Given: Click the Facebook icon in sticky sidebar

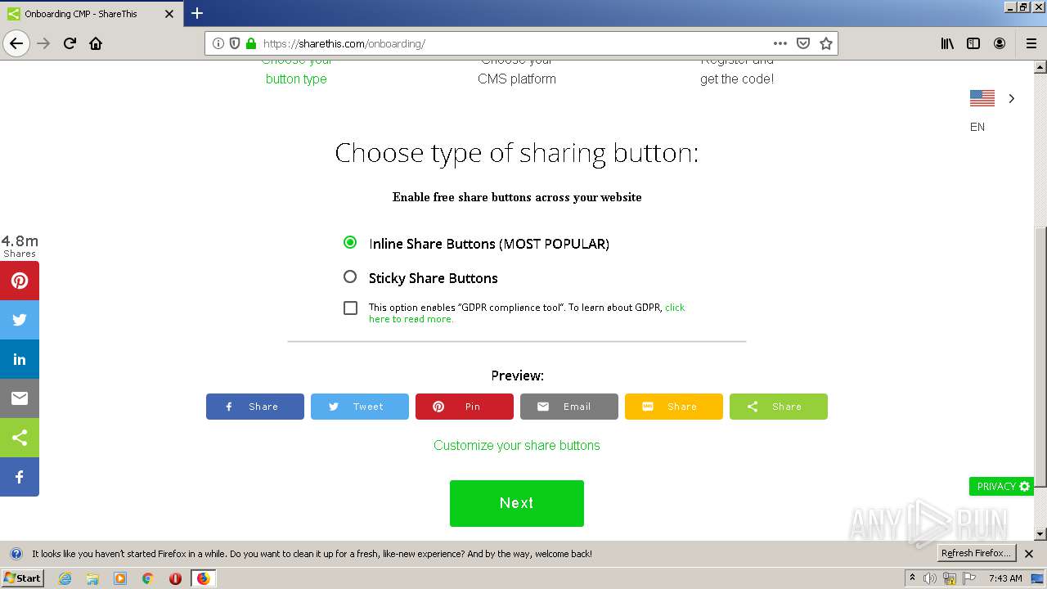Looking at the screenshot, I should click(20, 477).
